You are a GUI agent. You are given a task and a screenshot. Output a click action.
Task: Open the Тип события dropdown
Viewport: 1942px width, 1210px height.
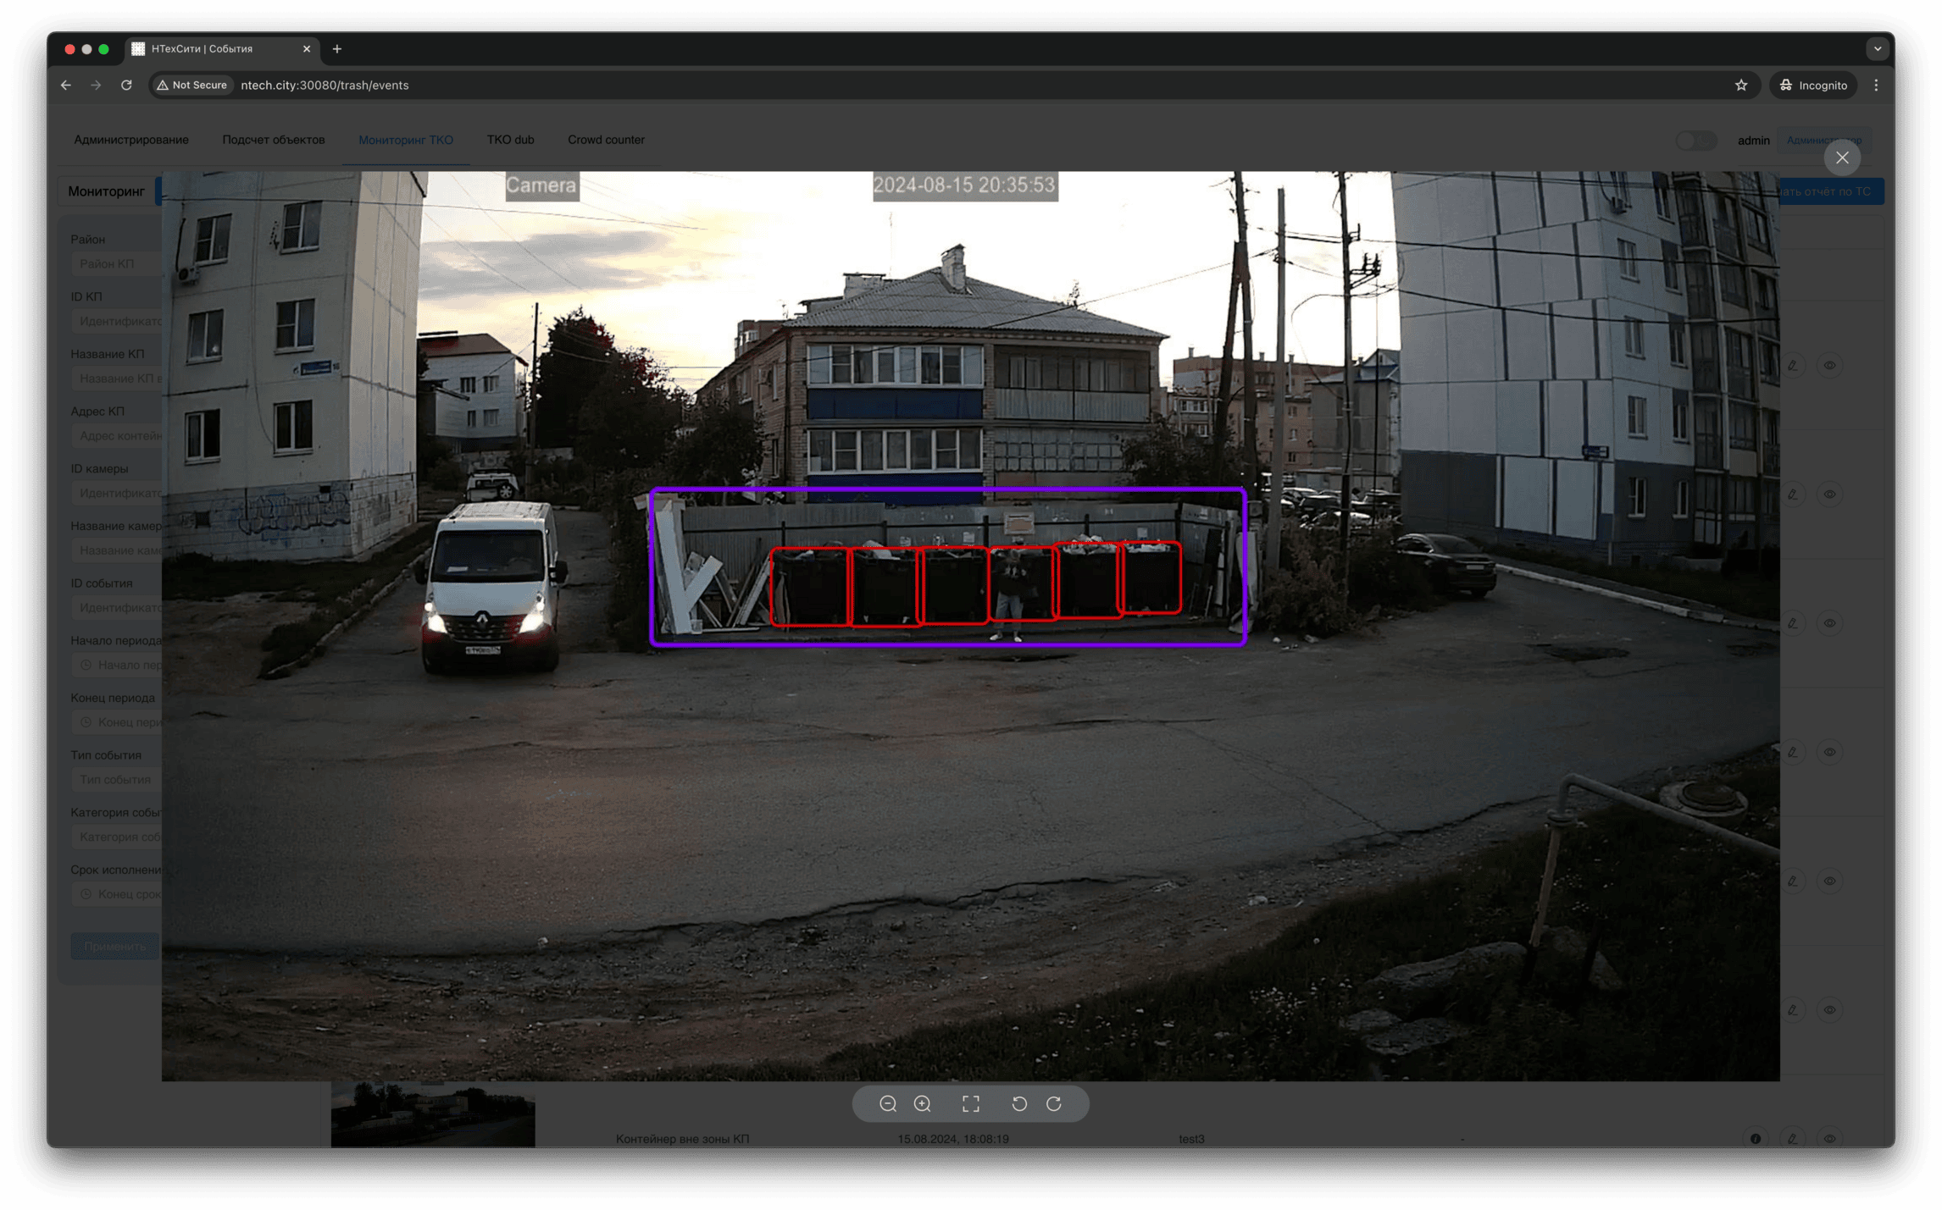tap(116, 779)
